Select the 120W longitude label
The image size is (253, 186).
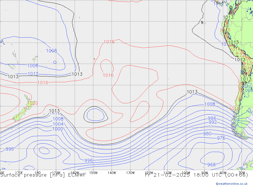pos(149,173)
